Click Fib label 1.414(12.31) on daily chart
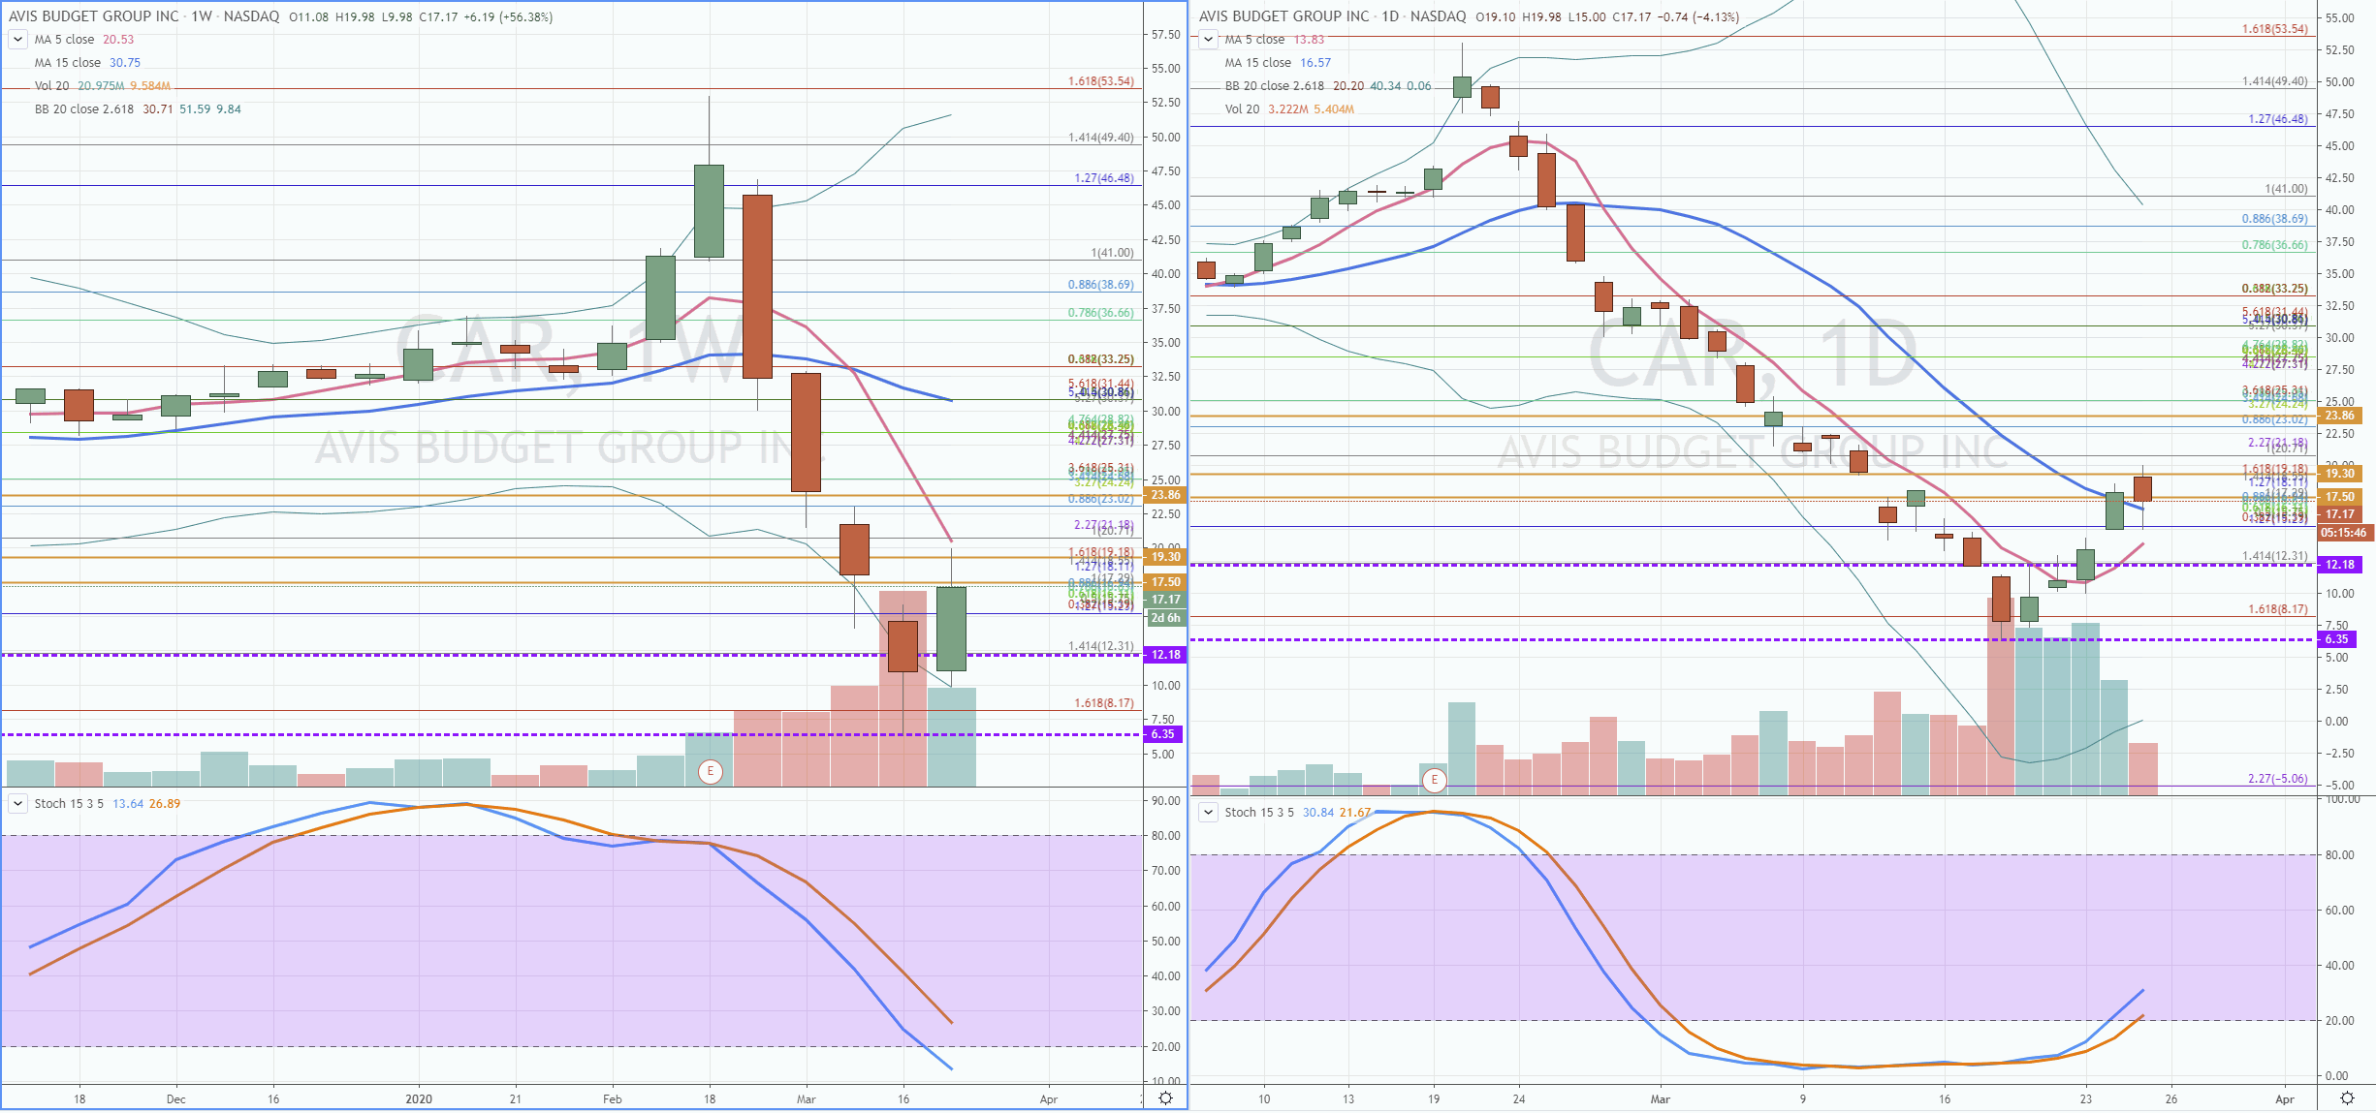Screen dimensions: 2376x1113 coord(2274,556)
